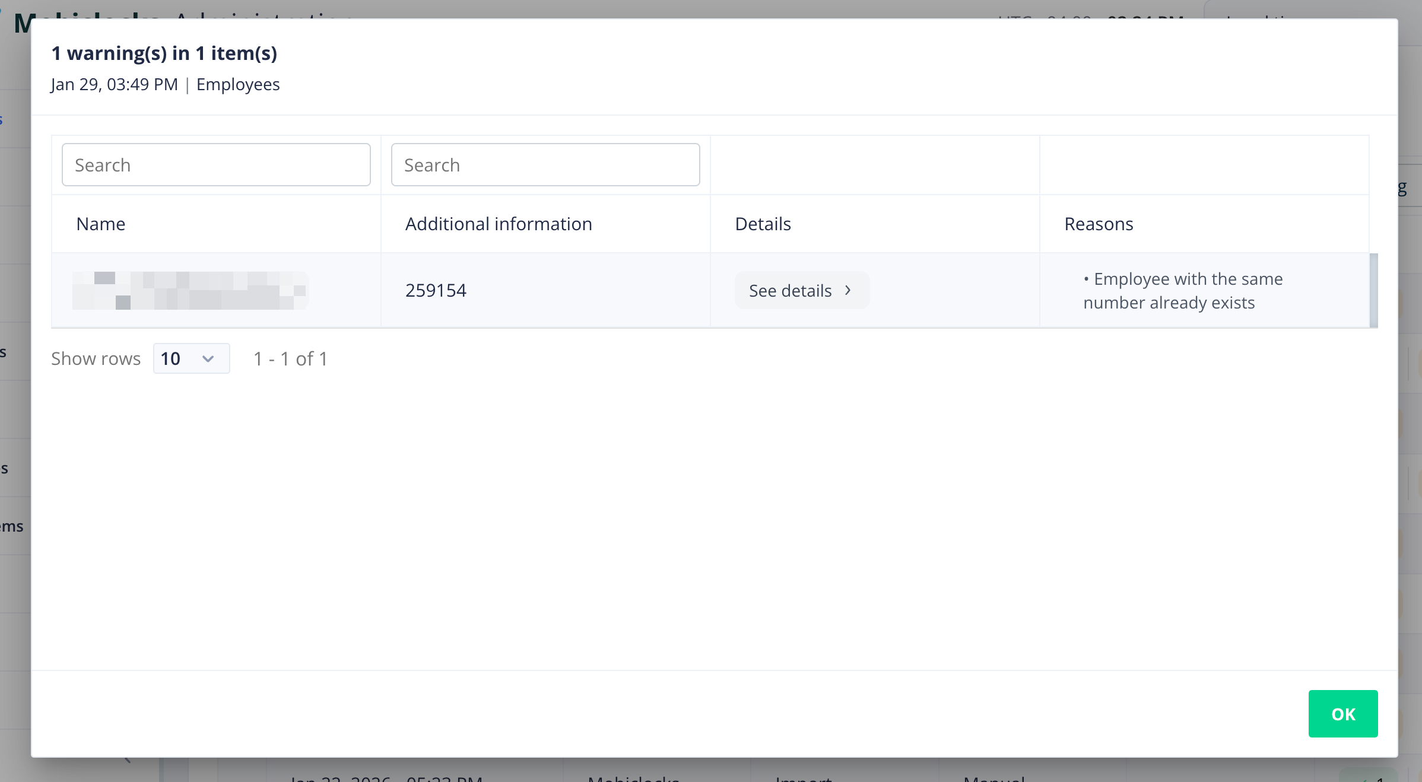Image resolution: width=1422 pixels, height=782 pixels.
Task: Click the dialog title about 1 warning
Action: click(164, 53)
